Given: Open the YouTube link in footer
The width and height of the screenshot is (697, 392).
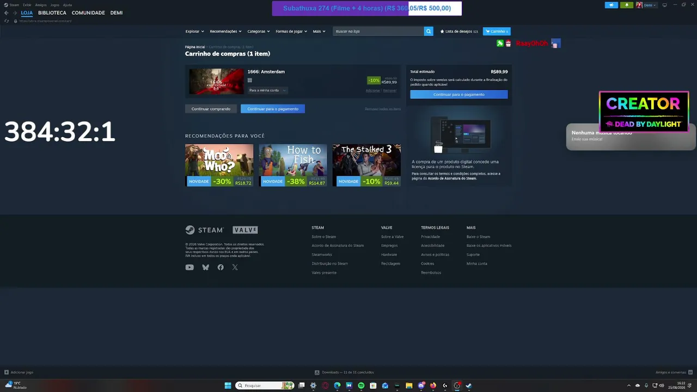Looking at the screenshot, I should coord(189,267).
